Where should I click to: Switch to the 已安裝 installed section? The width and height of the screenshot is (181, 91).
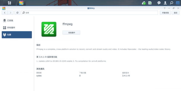pyautogui.click(x=17, y=20)
